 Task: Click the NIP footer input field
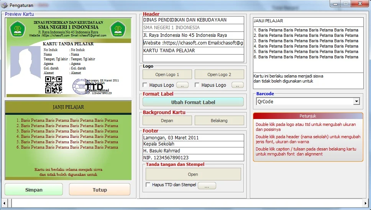pyautogui.click(x=193, y=158)
